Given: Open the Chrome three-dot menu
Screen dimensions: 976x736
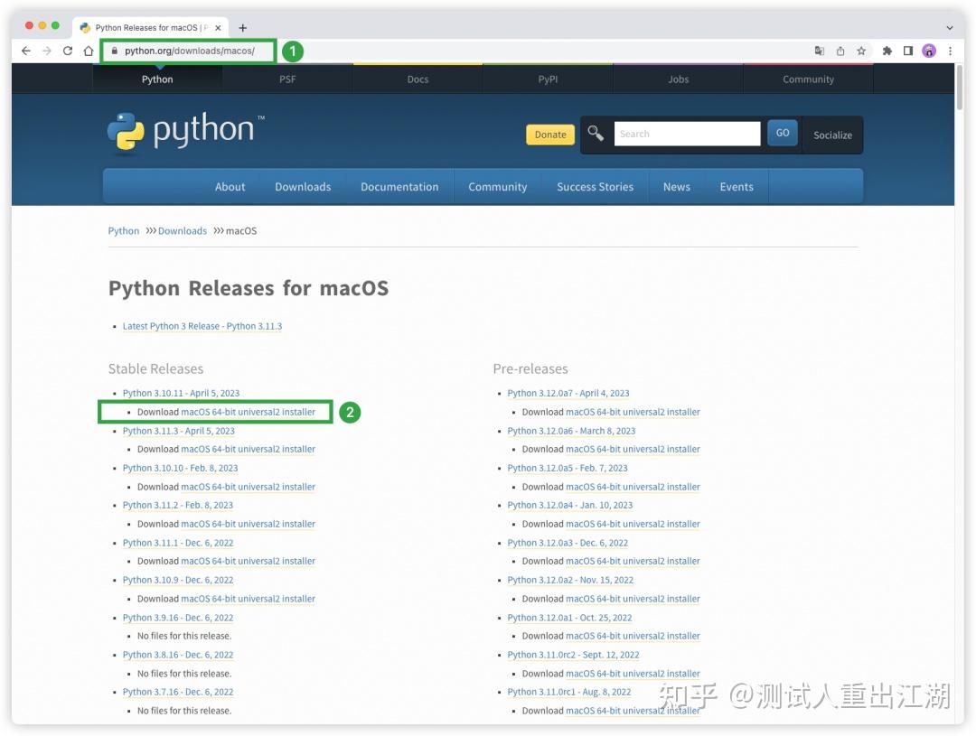Looking at the screenshot, I should [952, 51].
